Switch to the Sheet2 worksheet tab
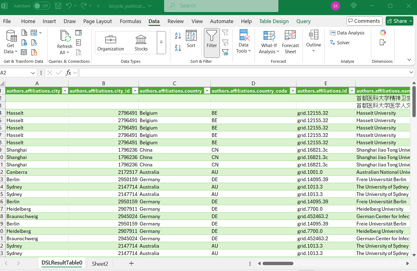 point(100,264)
